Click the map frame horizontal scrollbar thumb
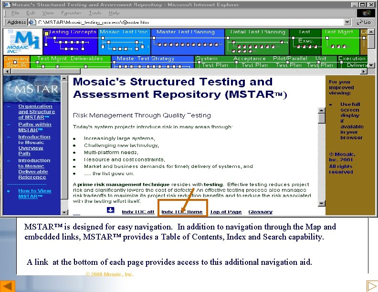This screenshot has width=378, height=292. point(45,71)
